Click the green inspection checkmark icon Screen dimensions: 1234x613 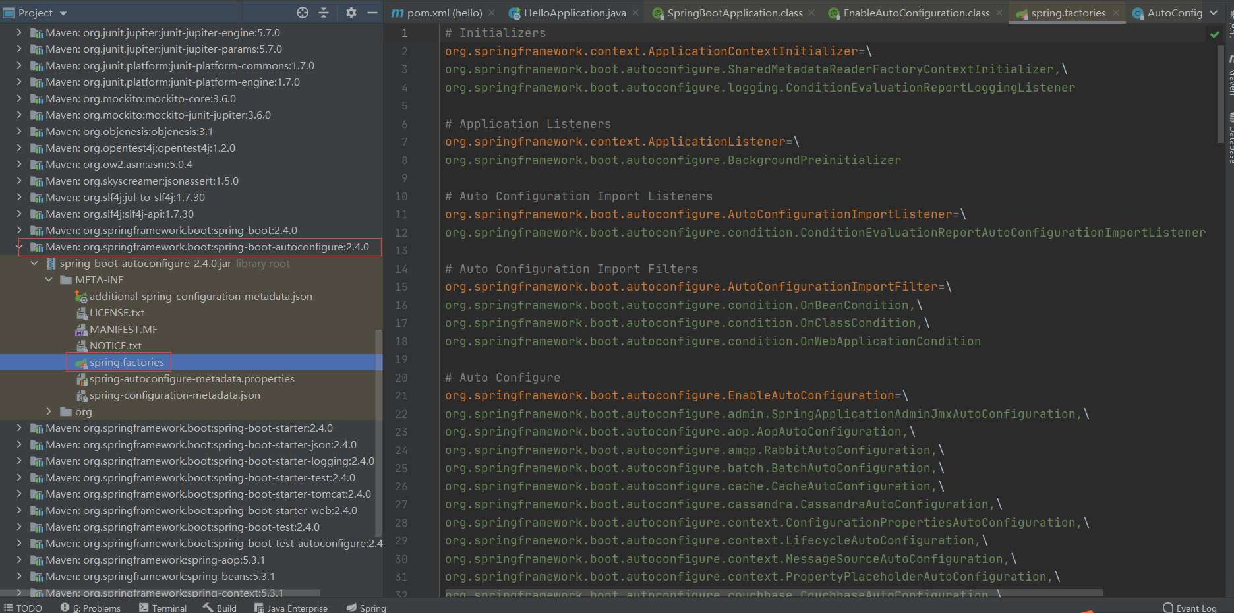click(x=1215, y=34)
